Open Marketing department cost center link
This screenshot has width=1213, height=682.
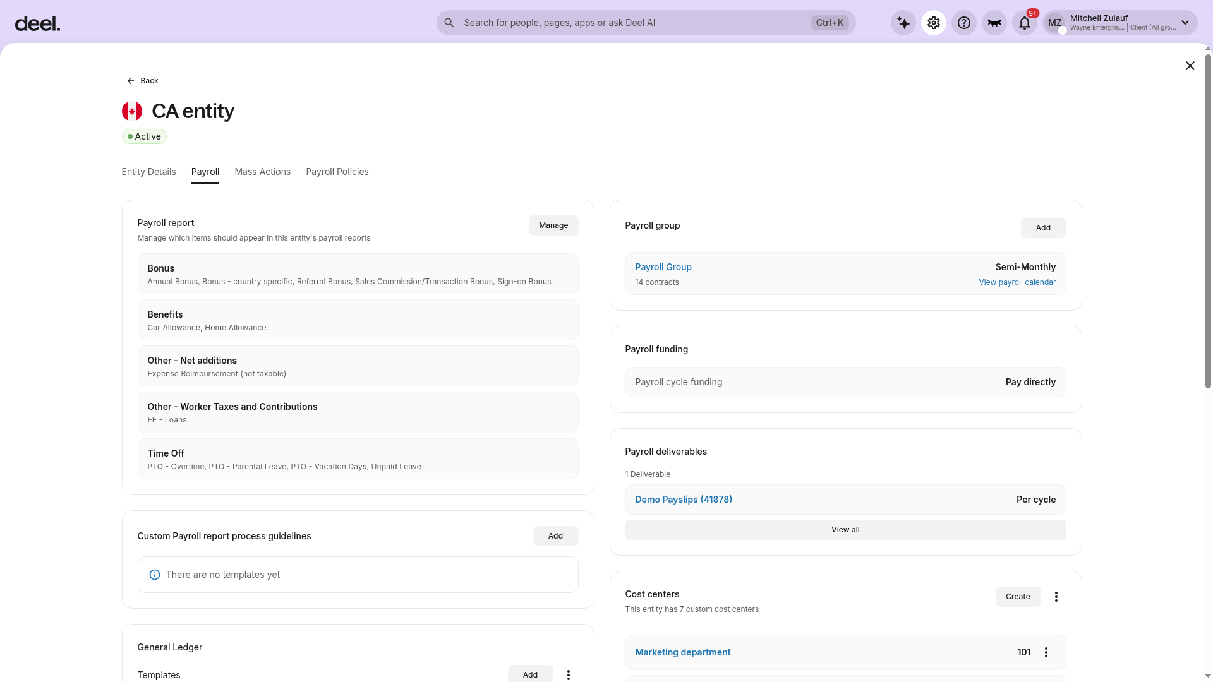point(683,652)
